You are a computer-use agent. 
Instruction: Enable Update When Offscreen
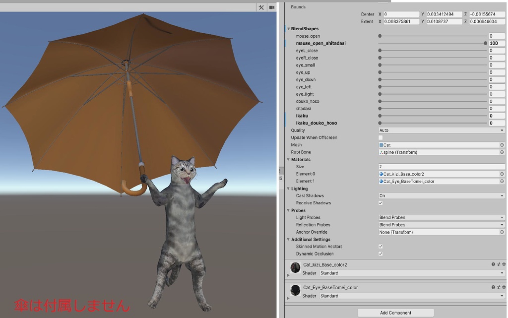[x=380, y=137]
